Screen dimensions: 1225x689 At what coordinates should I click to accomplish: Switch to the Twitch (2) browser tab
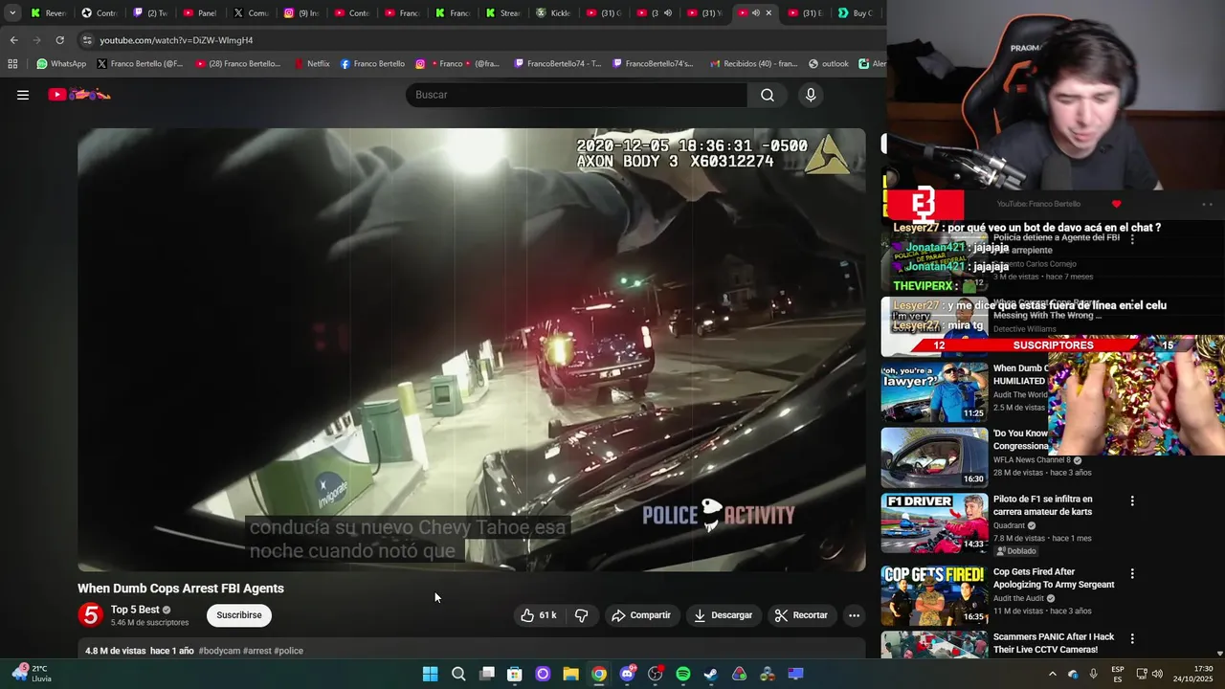click(x=150, y=13)
